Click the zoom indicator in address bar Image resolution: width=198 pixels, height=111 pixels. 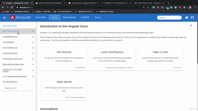[144, 7]
